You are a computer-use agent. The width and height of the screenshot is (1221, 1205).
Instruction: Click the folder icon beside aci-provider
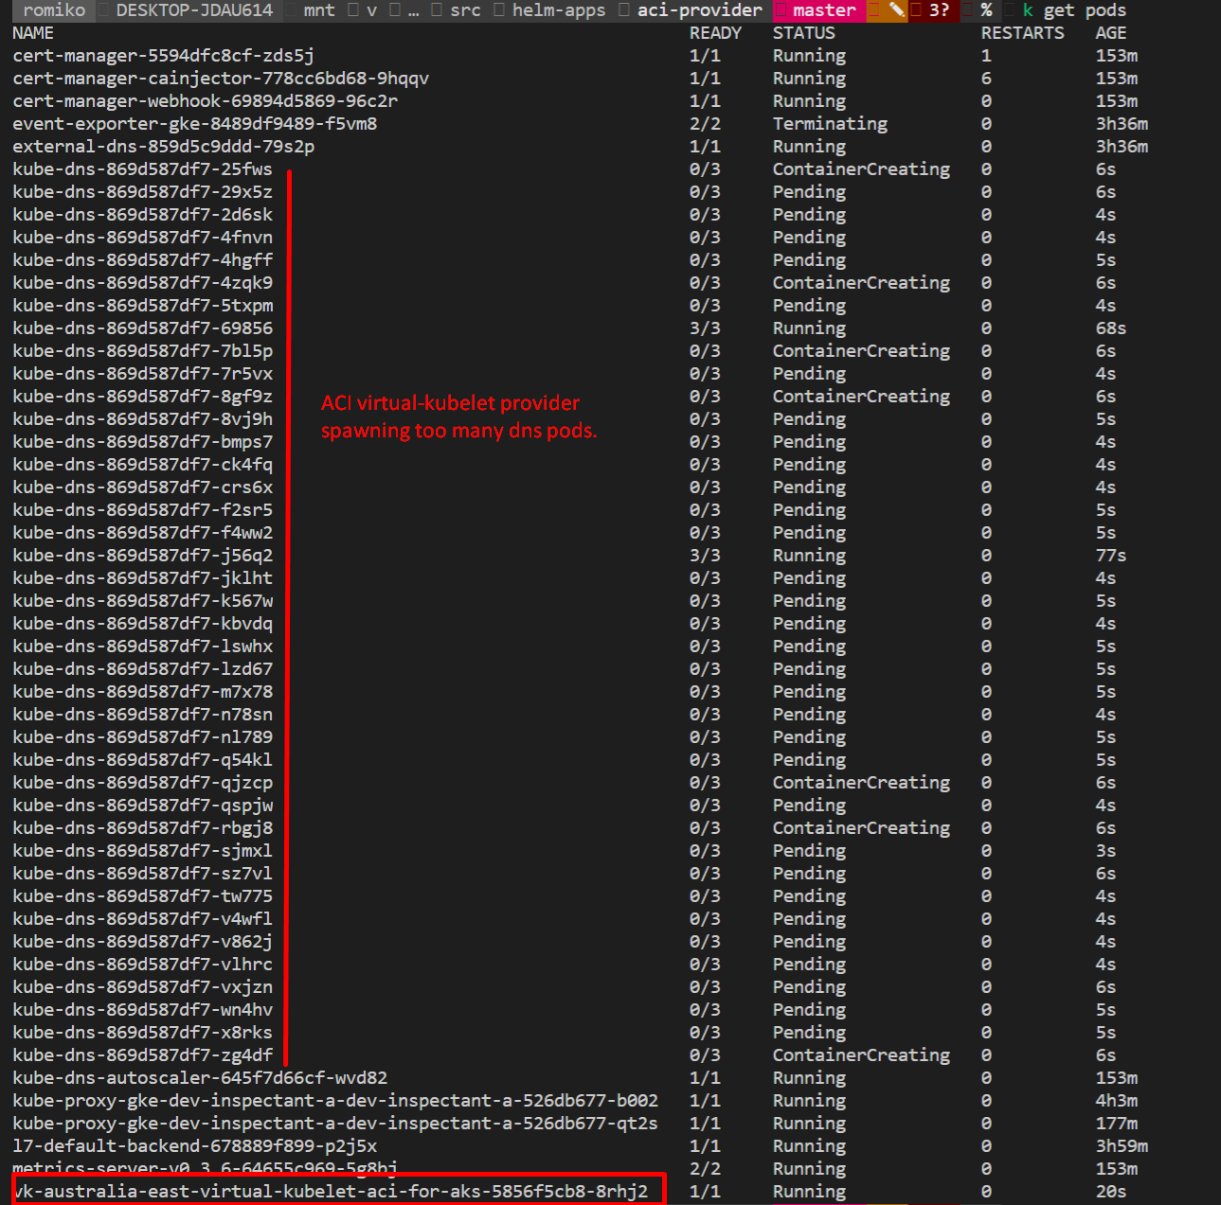(x=622, y=11)
